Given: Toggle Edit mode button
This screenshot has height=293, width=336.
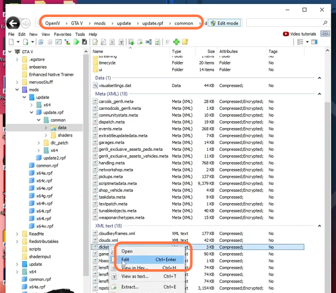Looking at the screenshot, I should [x=225, y=23].
